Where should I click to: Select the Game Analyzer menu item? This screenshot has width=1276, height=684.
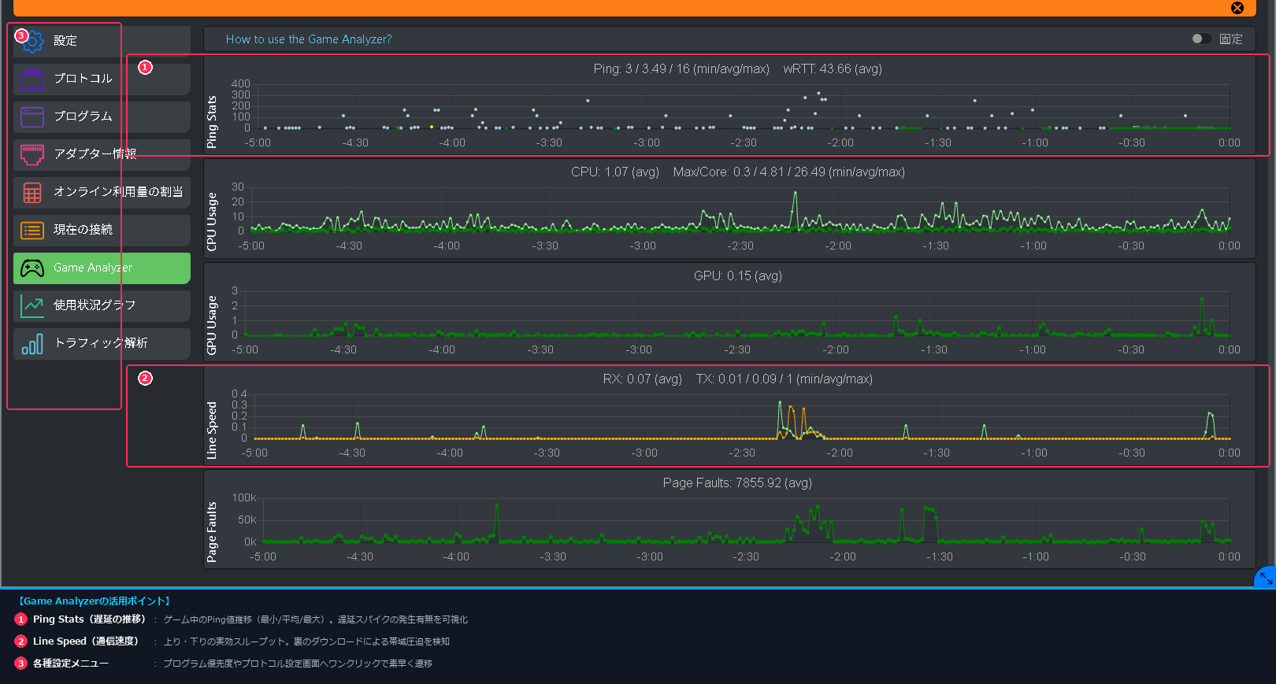point(102,268)
